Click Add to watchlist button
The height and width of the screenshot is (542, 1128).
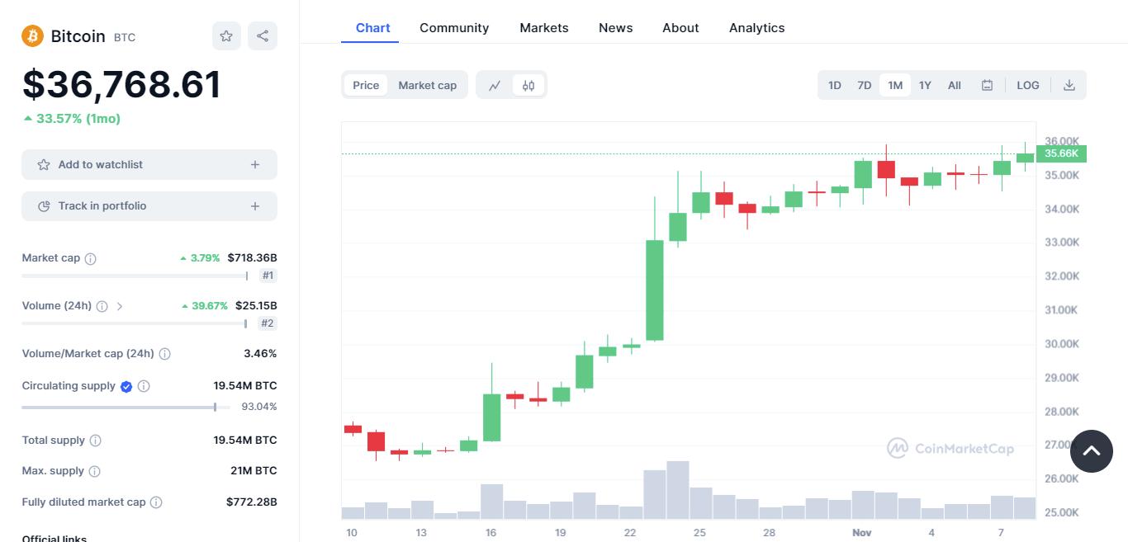(x=149, y=165)
